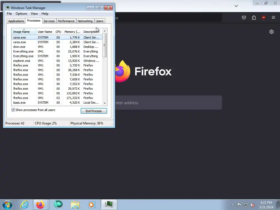Viewport: 280px width, 210px height.
Task: Click the End Process button
Action: pos(94,111)
